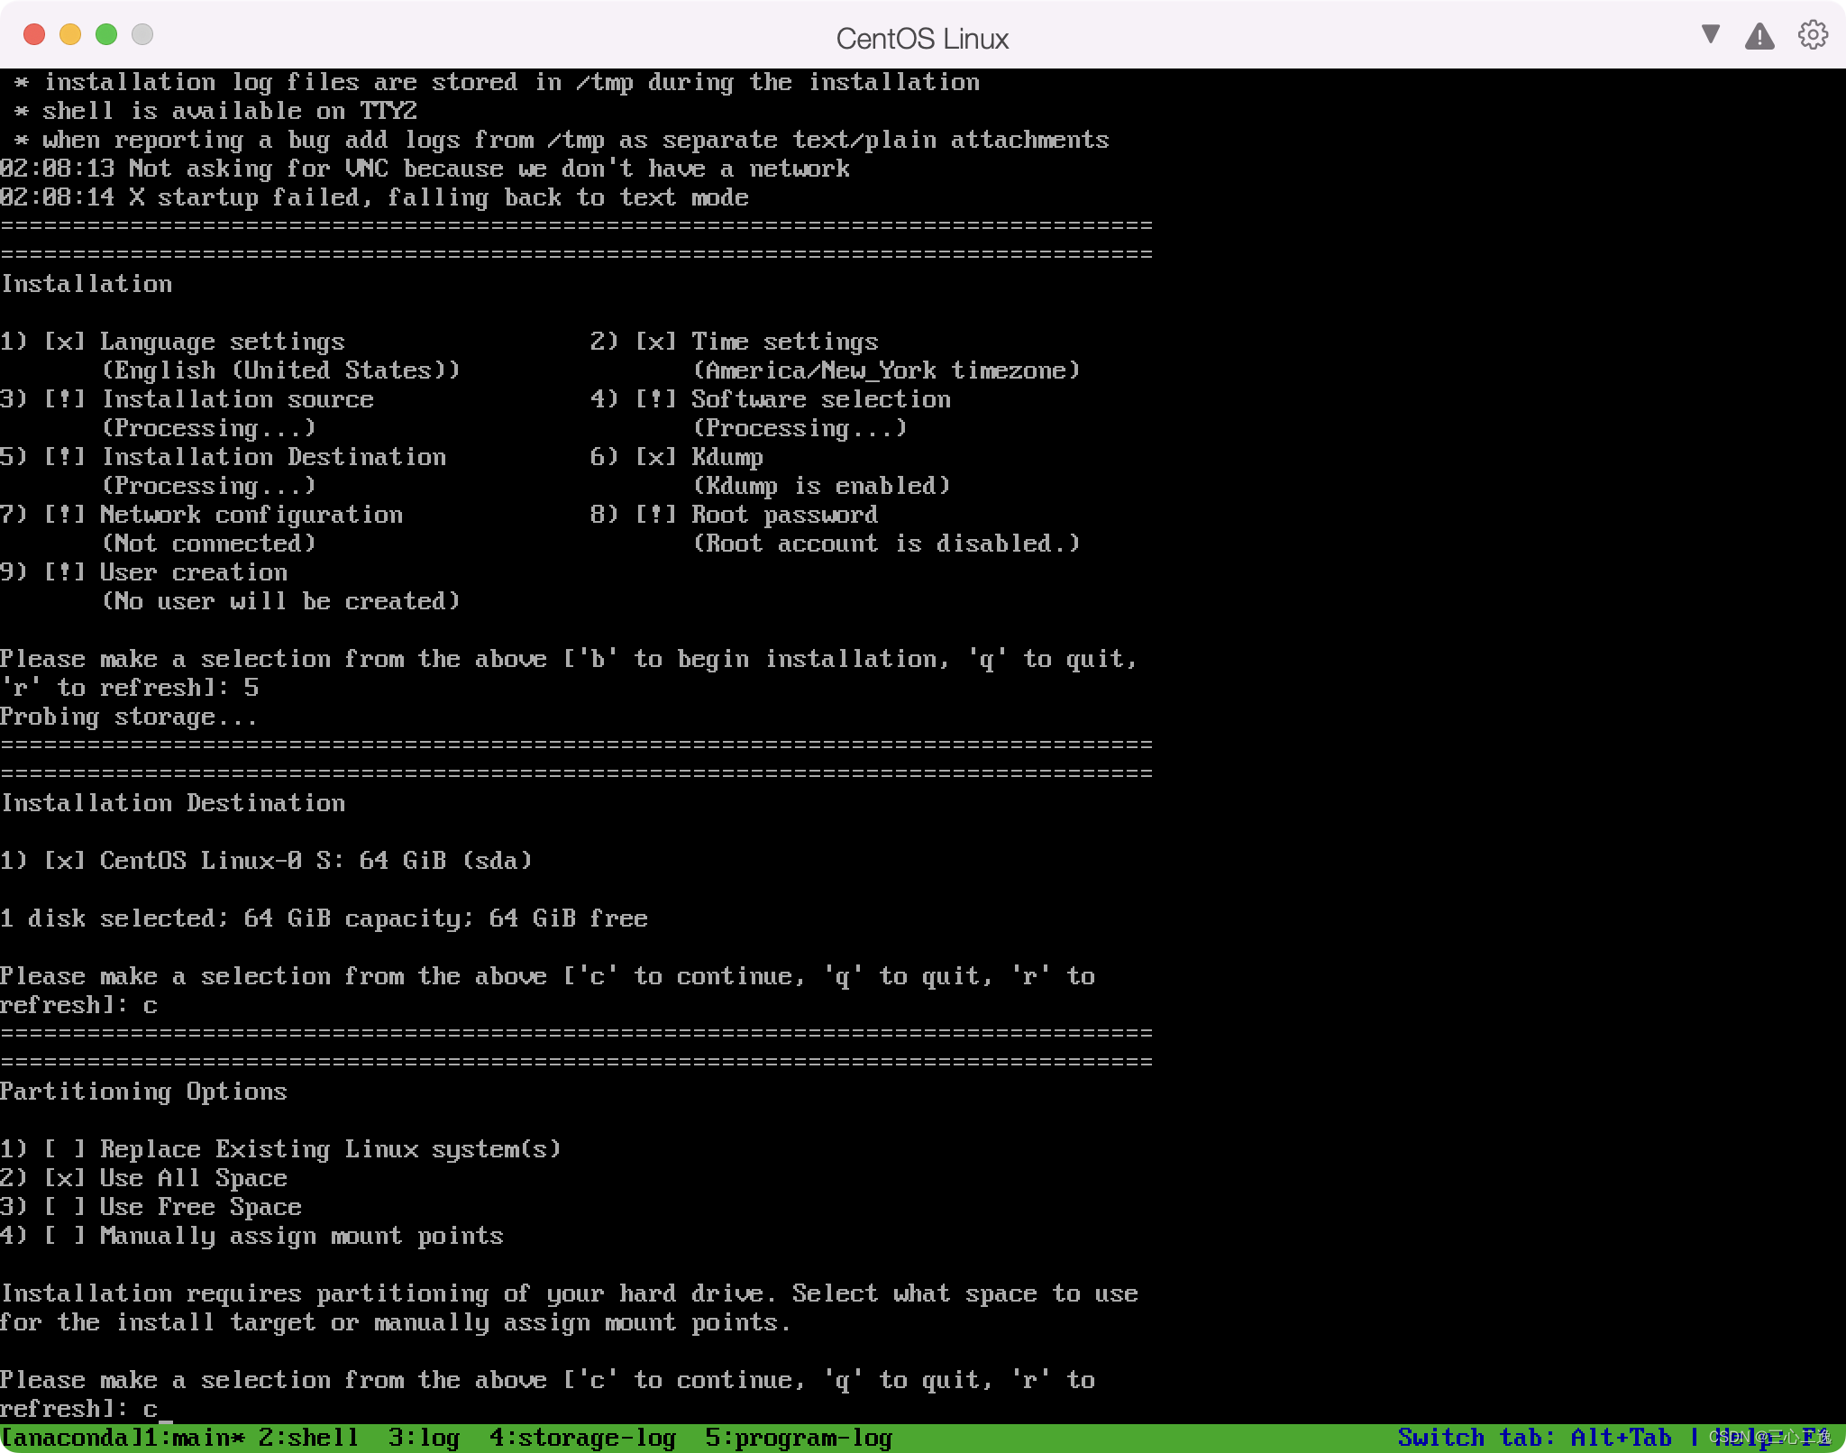This screenshot has width=1846, height=1453.
Task: Click the Installation Destination [!] marker
Action: coord(65,457)
